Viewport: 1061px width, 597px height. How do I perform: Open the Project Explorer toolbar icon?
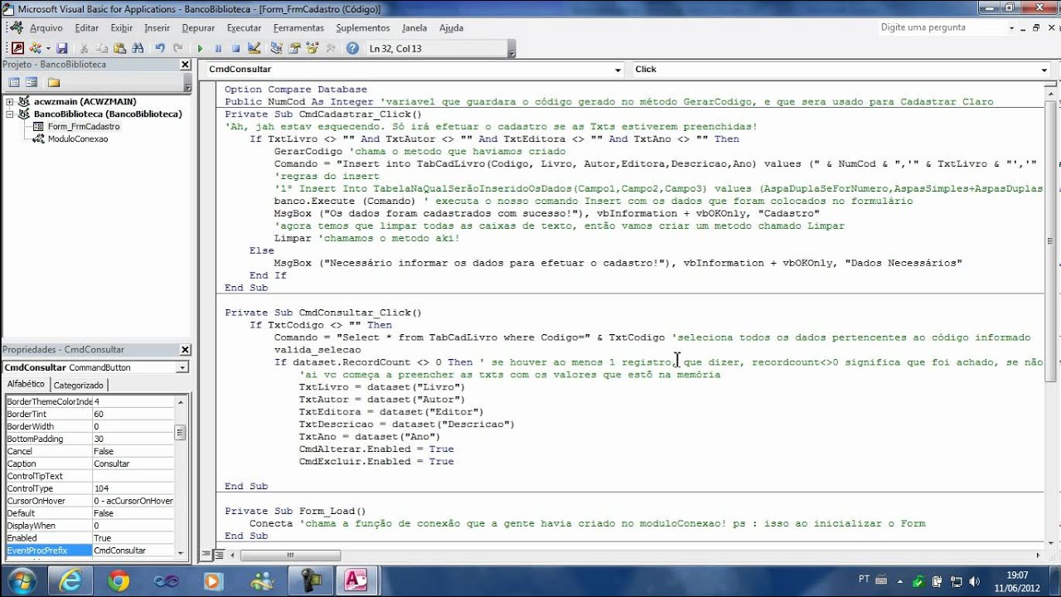[276, 48]
